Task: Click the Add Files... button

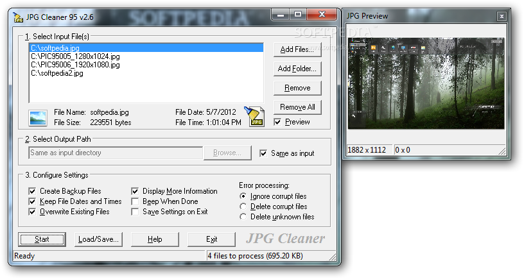Action: [297, 49]
